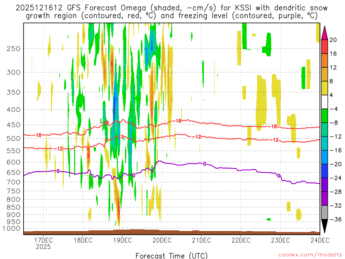The height and width of the screenshot is (259, 345).
Task: Click the 2025 year label under 17DEC
Action: click(43, 247)
